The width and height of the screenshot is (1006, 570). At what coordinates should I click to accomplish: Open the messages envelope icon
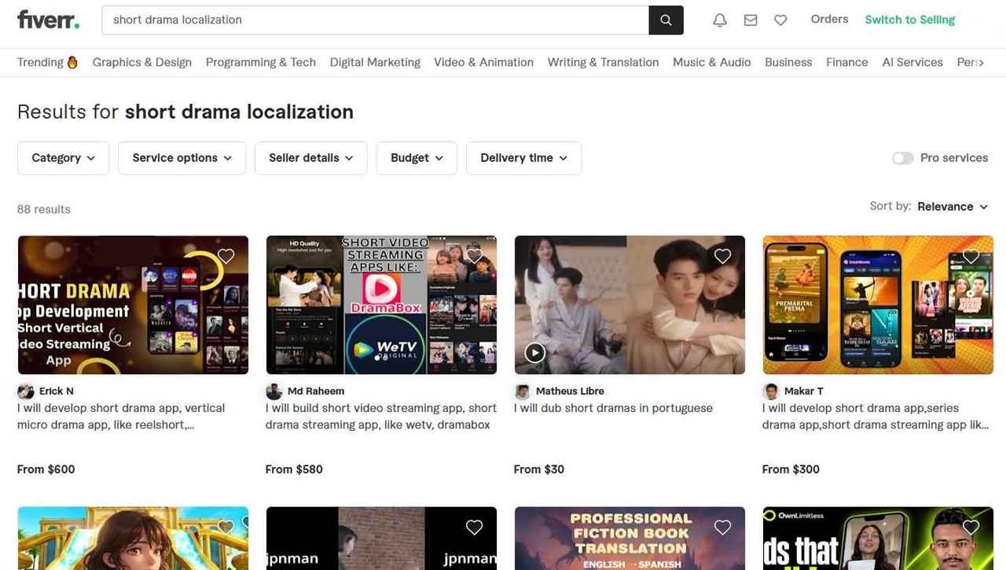tap(751, 20)
